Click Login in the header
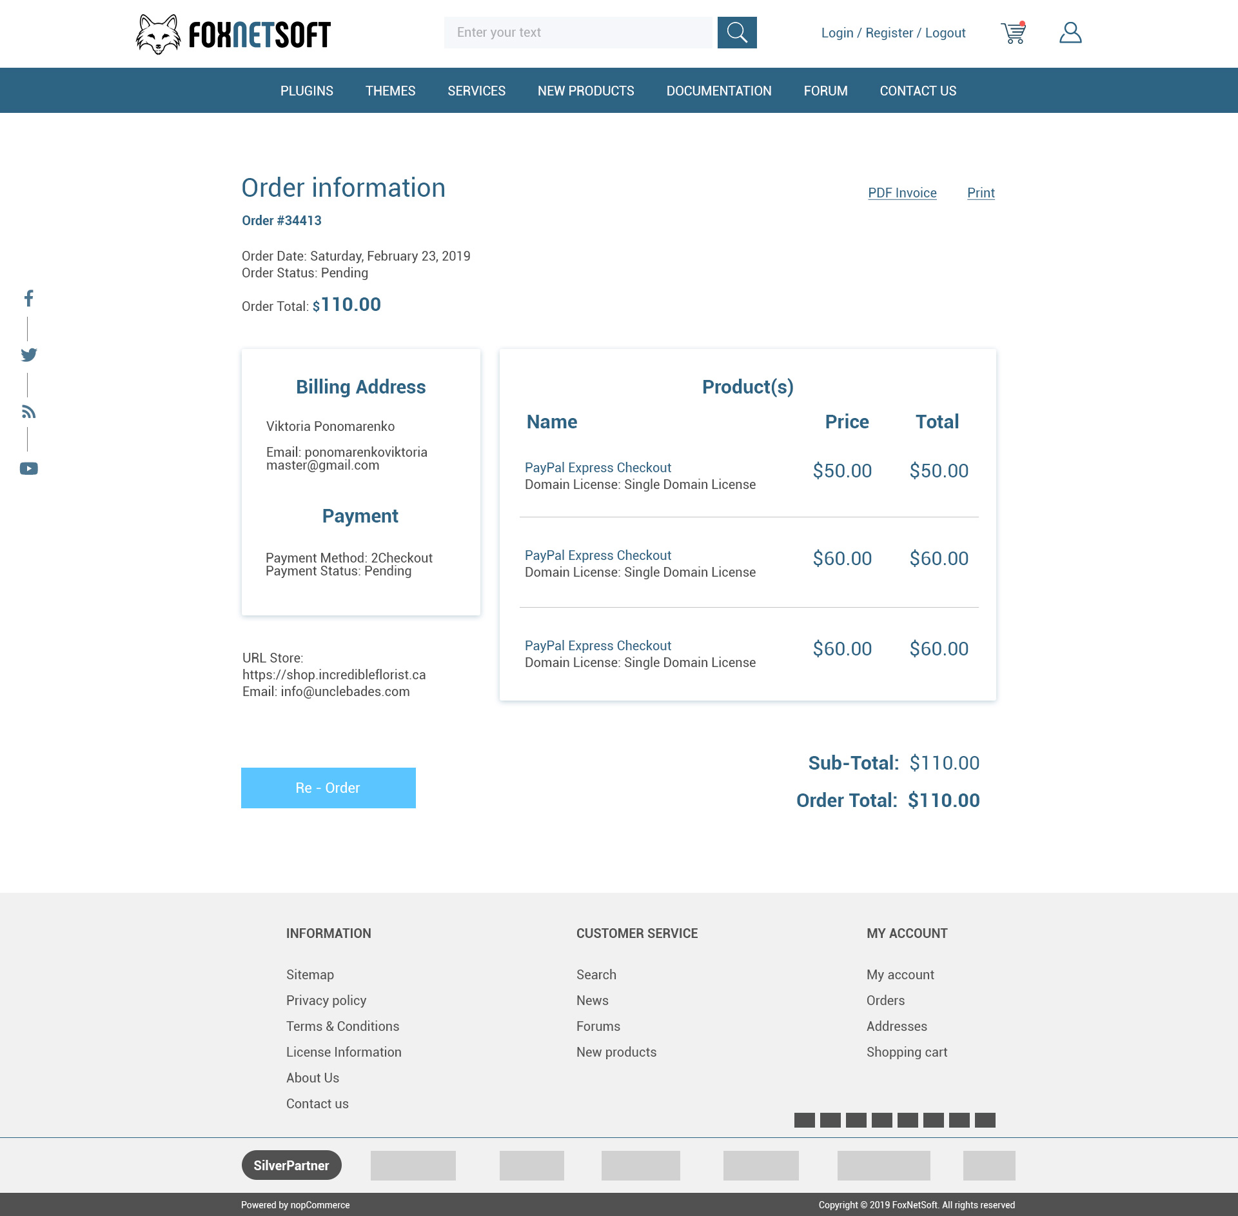Viewport: 1238px width, 1216px height. click(x=837, y=32)
